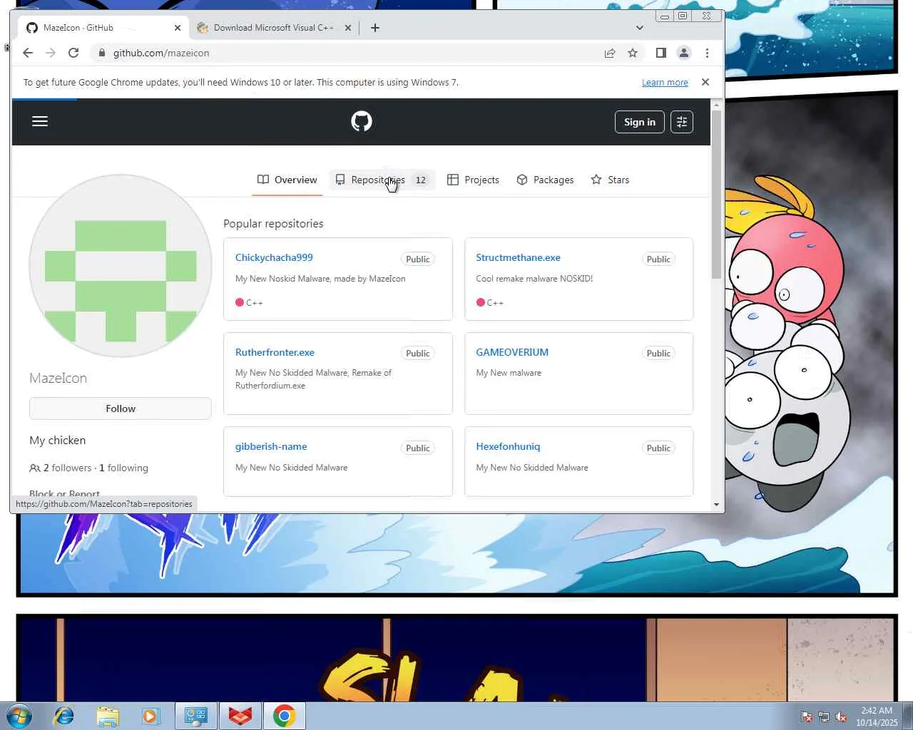The image size is (913, 730).
Task: Close the MazeIcon · GitHub tab
Action: coord(178,28)
